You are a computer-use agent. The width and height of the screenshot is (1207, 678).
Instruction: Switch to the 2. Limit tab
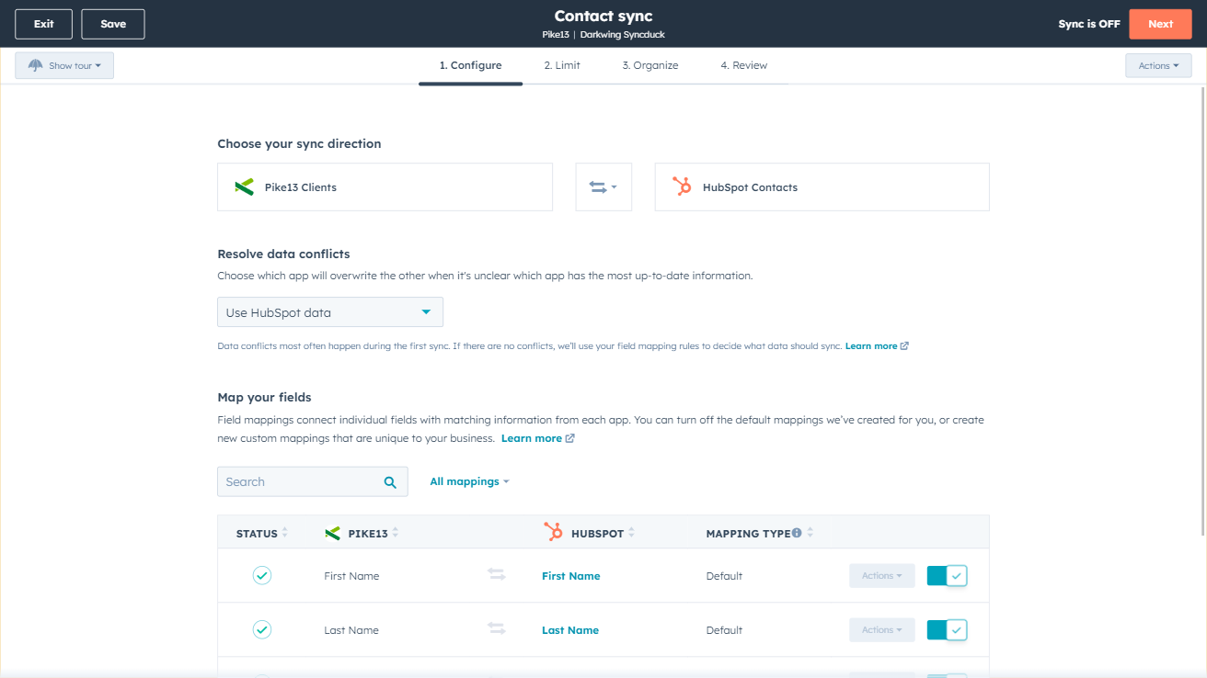pos(561,66)
